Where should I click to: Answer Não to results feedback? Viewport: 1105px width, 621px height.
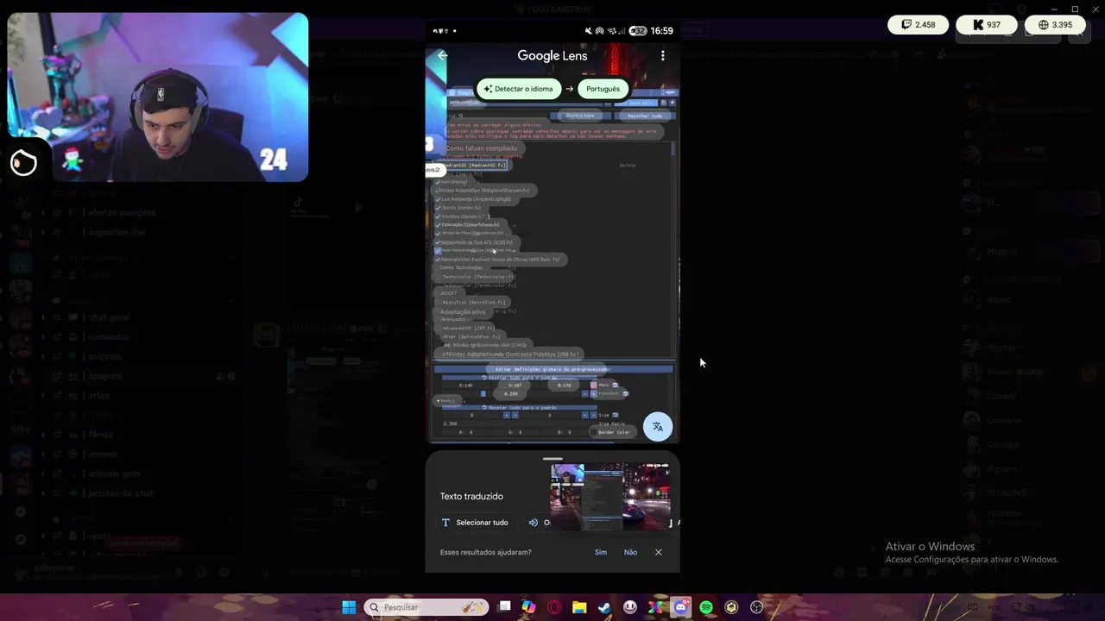pos(631,552)
